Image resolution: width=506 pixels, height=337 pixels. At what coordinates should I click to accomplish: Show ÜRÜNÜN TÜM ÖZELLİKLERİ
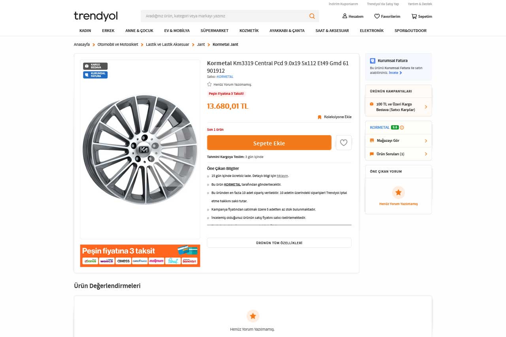(x=279, y=243)
